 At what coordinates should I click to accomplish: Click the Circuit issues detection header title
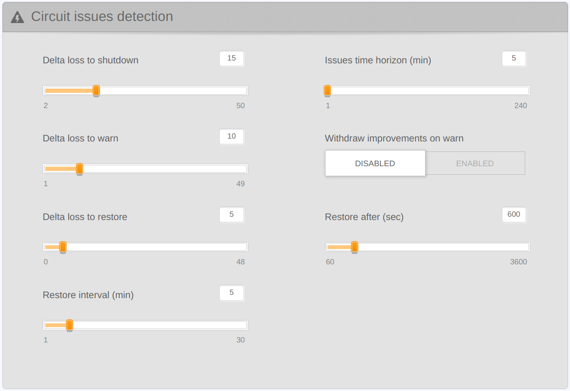(x=102, y=17)
